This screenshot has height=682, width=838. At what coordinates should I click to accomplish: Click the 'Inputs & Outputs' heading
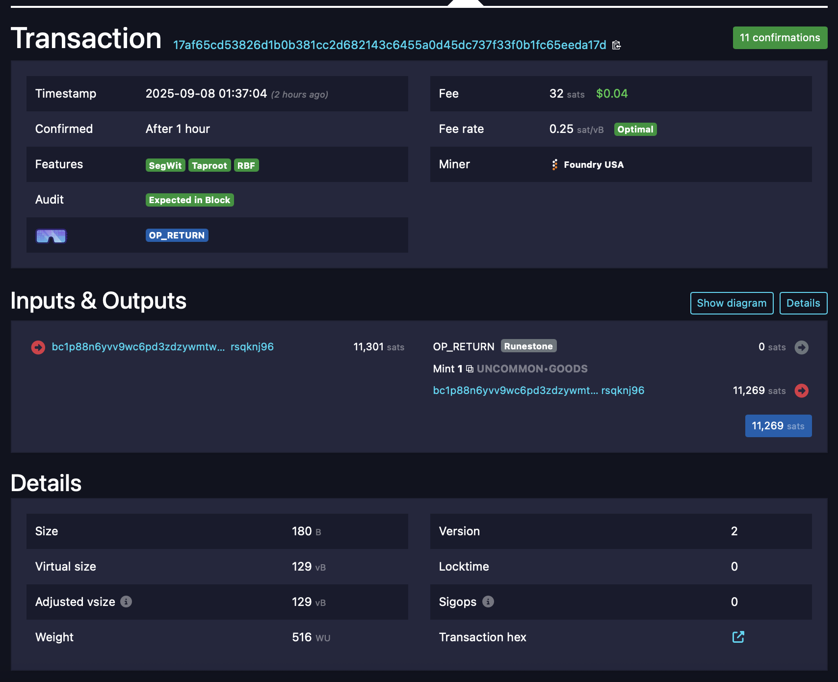tap(99, 301)
